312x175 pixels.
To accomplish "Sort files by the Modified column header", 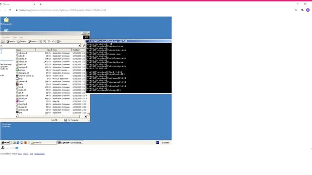I will point(78,50).
